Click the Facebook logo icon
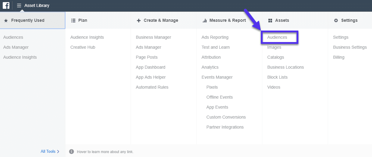 tap(6, 5)
